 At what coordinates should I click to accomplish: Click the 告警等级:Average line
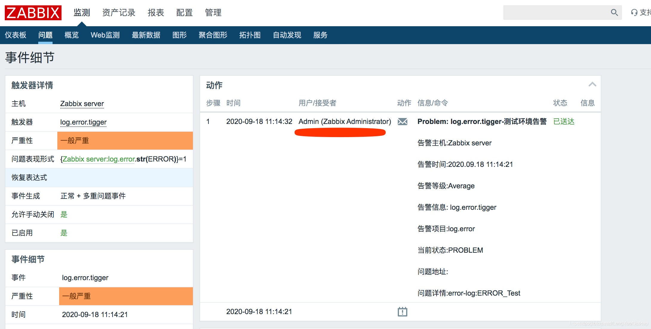446,186
